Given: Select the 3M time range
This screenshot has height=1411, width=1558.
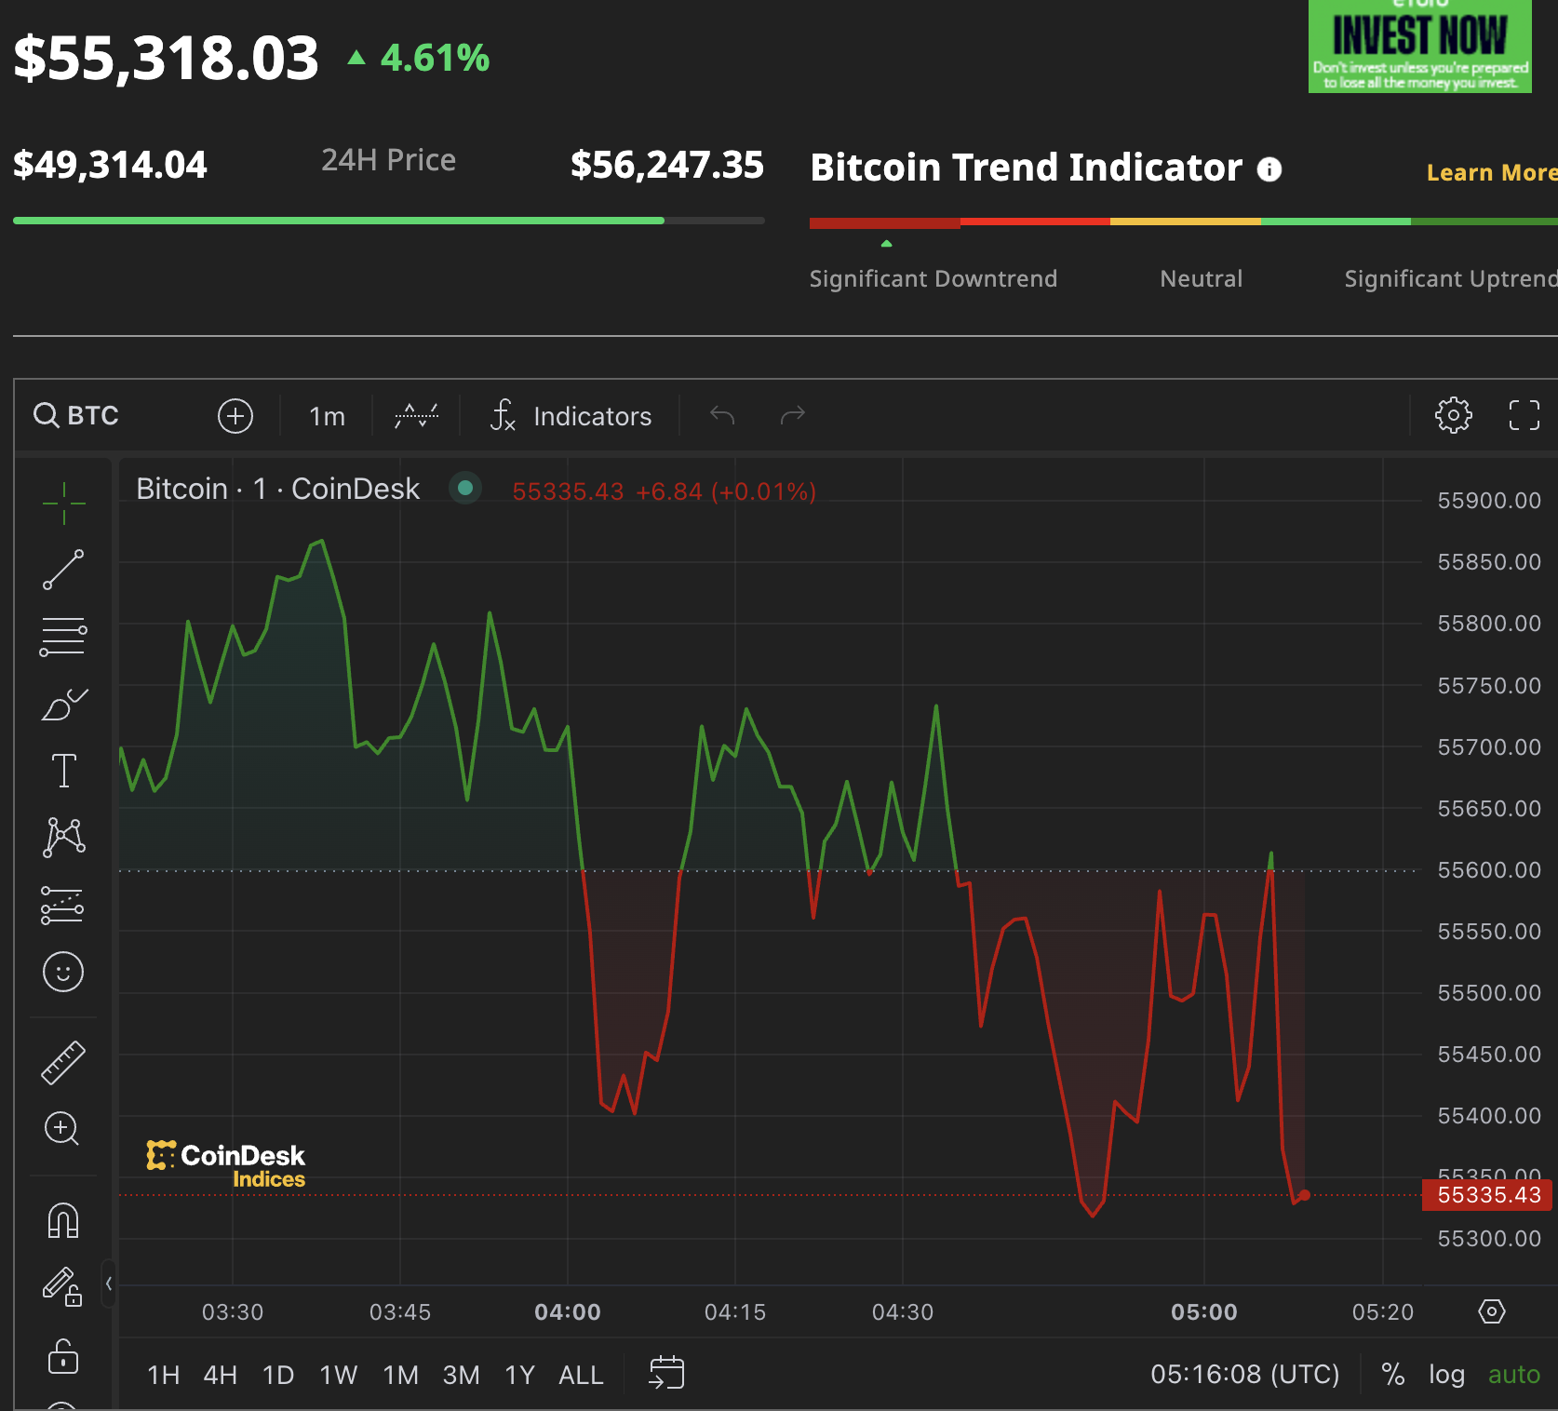Looking at the screenshot, I should click(462, 1375).
